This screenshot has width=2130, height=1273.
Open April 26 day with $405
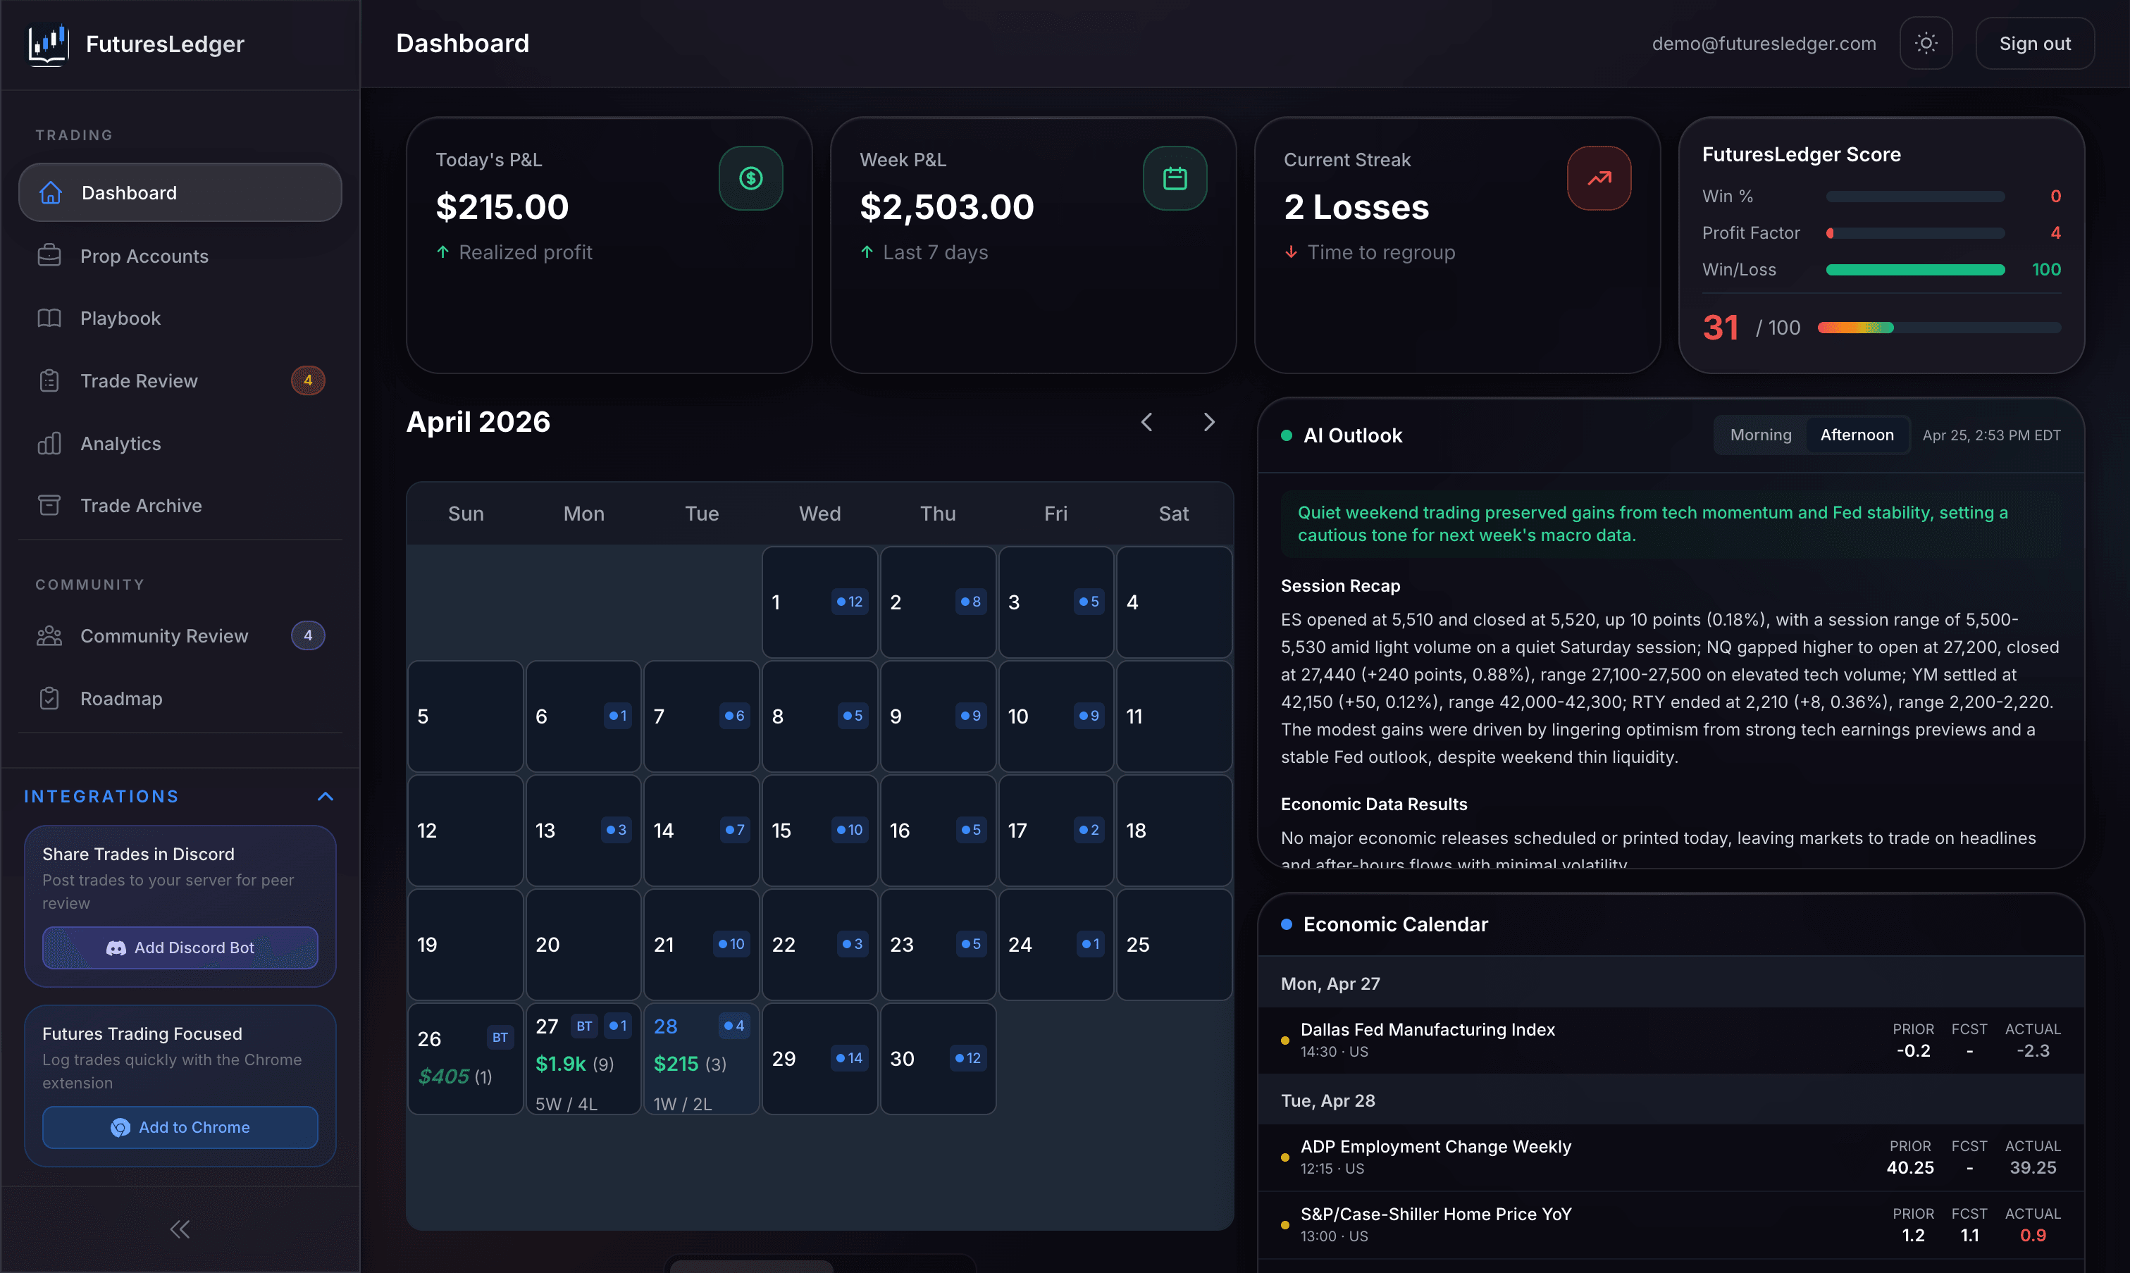[x=465, y=1060]
